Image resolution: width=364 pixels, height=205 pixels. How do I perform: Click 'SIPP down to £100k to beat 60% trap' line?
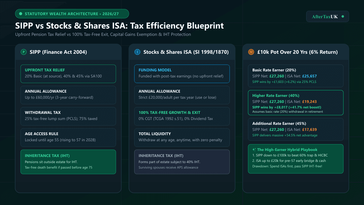tap(290, 155)
